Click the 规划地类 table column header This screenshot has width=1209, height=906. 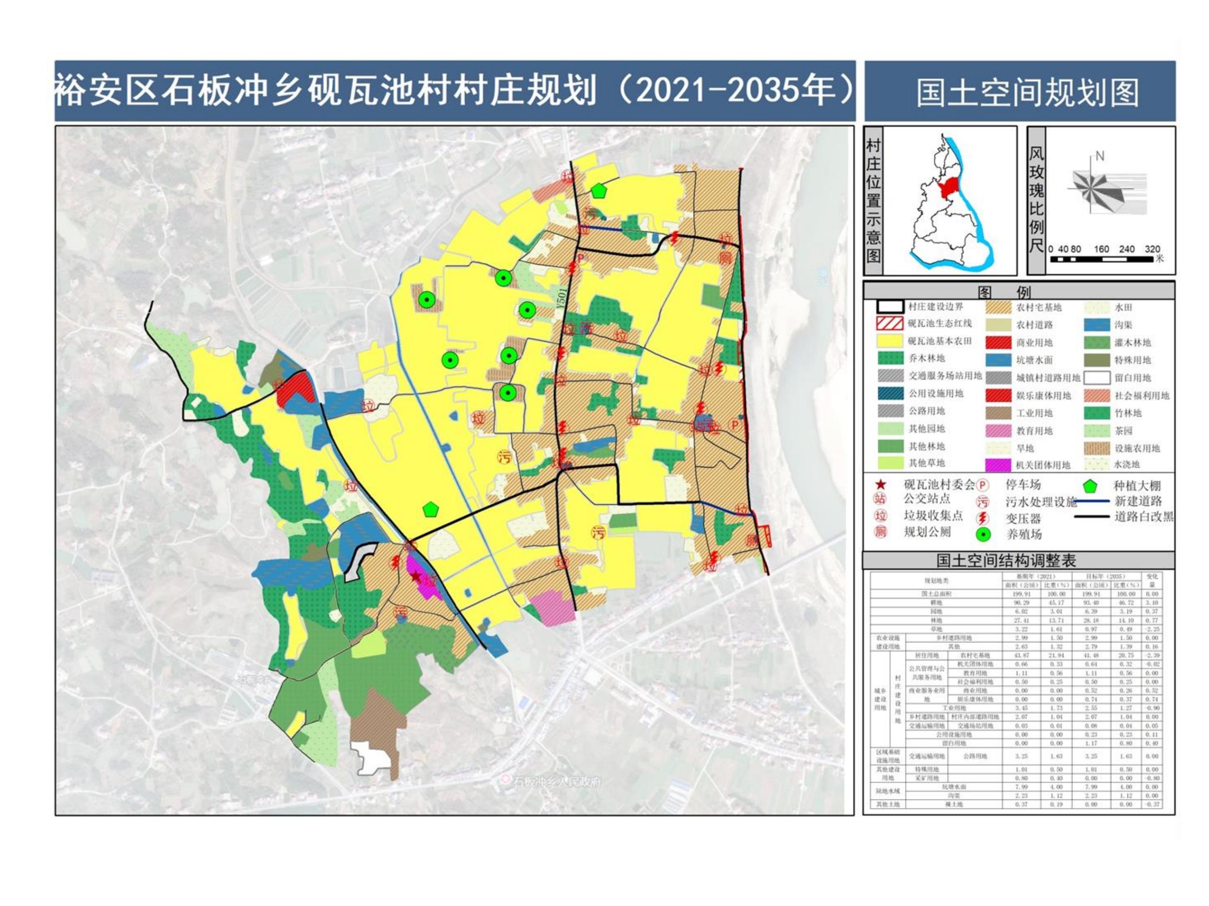pos(936,581)
